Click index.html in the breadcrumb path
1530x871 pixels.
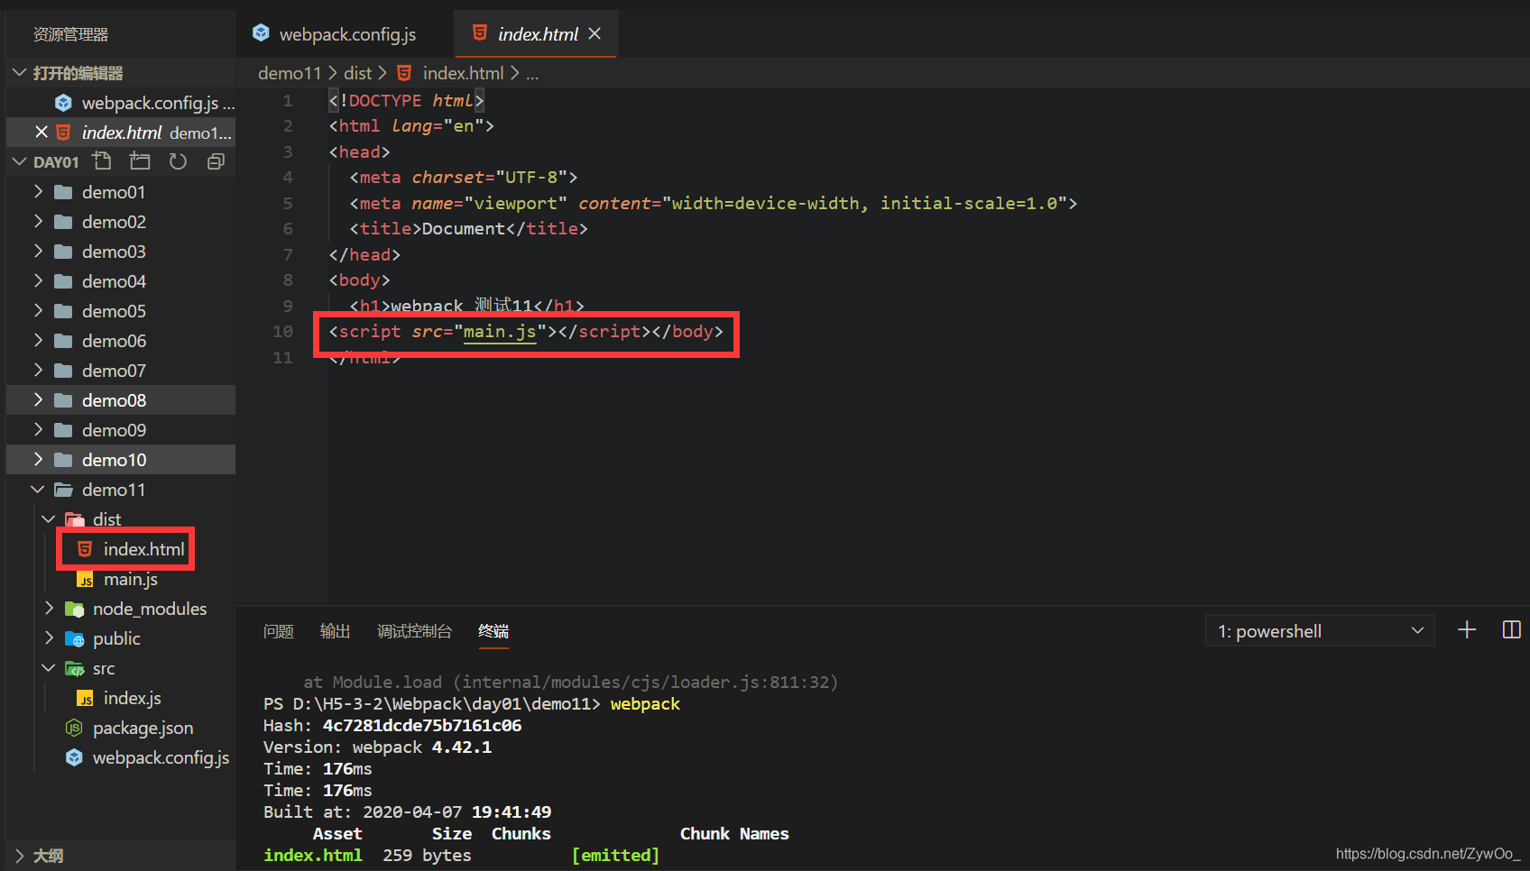(x=464, y=73)
